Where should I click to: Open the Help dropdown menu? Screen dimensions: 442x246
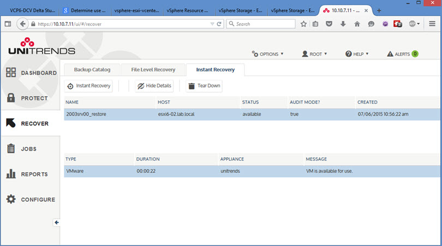tap(357, 54)
